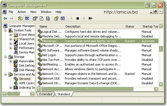167x106 pixels.
Task: Expand the Performance Logs node
Action: [11, 48]
